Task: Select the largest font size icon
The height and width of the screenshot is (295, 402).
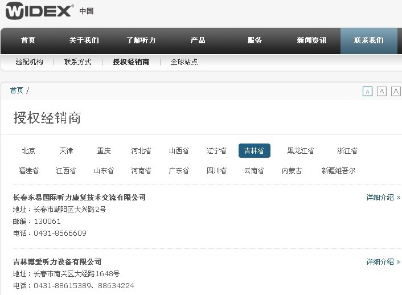Action: (x=396, y=91)
